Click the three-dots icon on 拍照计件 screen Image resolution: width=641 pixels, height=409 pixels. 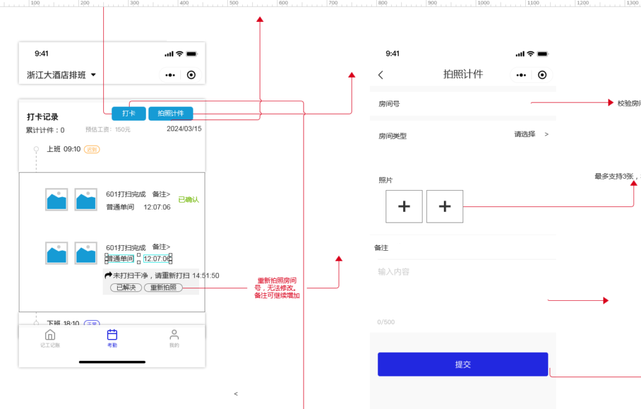521,75
